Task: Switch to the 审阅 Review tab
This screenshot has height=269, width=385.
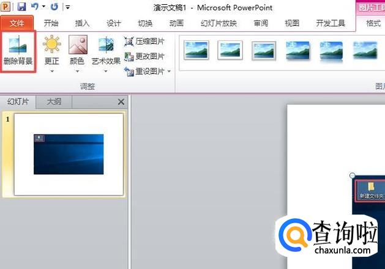Action: coord(261,23)
